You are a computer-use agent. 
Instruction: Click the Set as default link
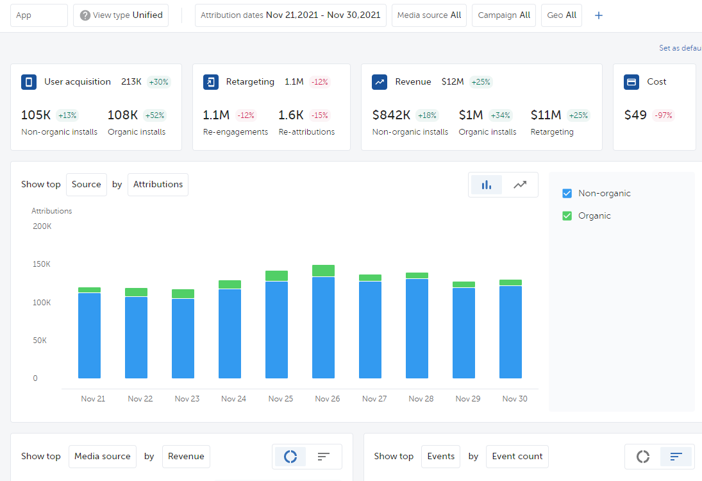680,48
